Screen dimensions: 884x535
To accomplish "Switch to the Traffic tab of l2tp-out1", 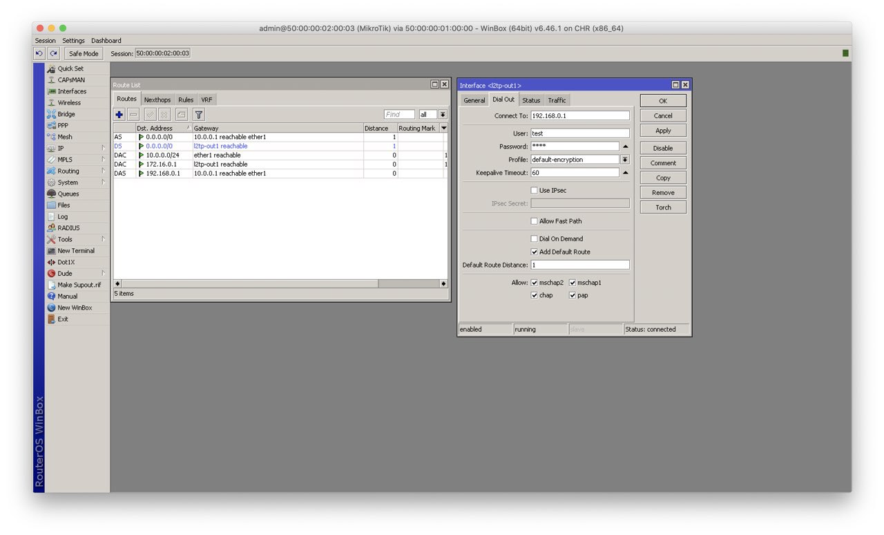I will [x=557, y=100].
